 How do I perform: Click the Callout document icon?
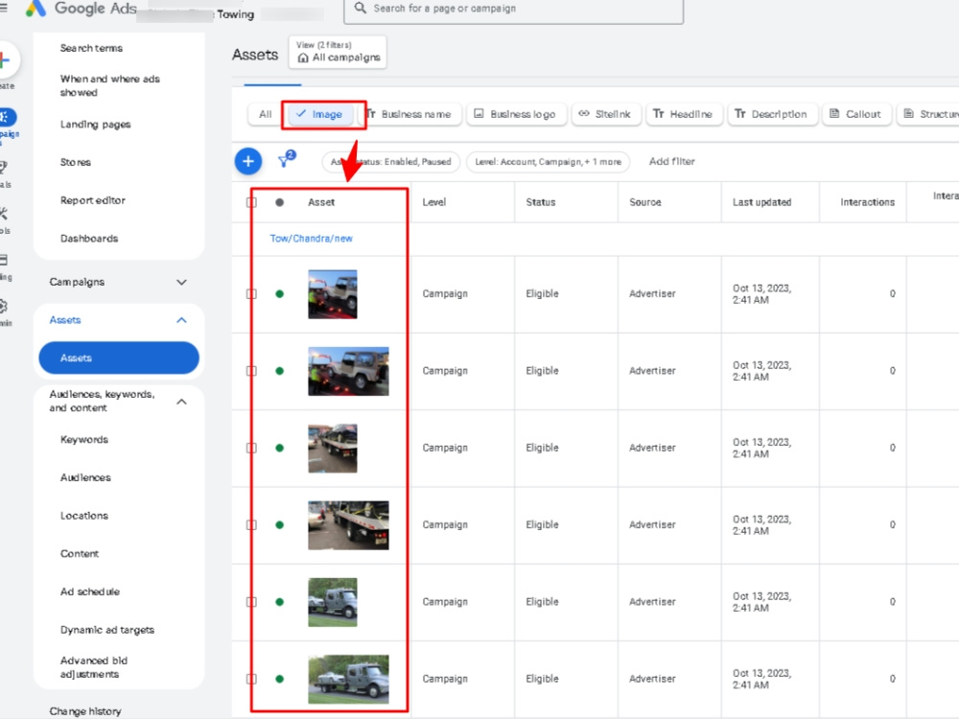point(834,114)
